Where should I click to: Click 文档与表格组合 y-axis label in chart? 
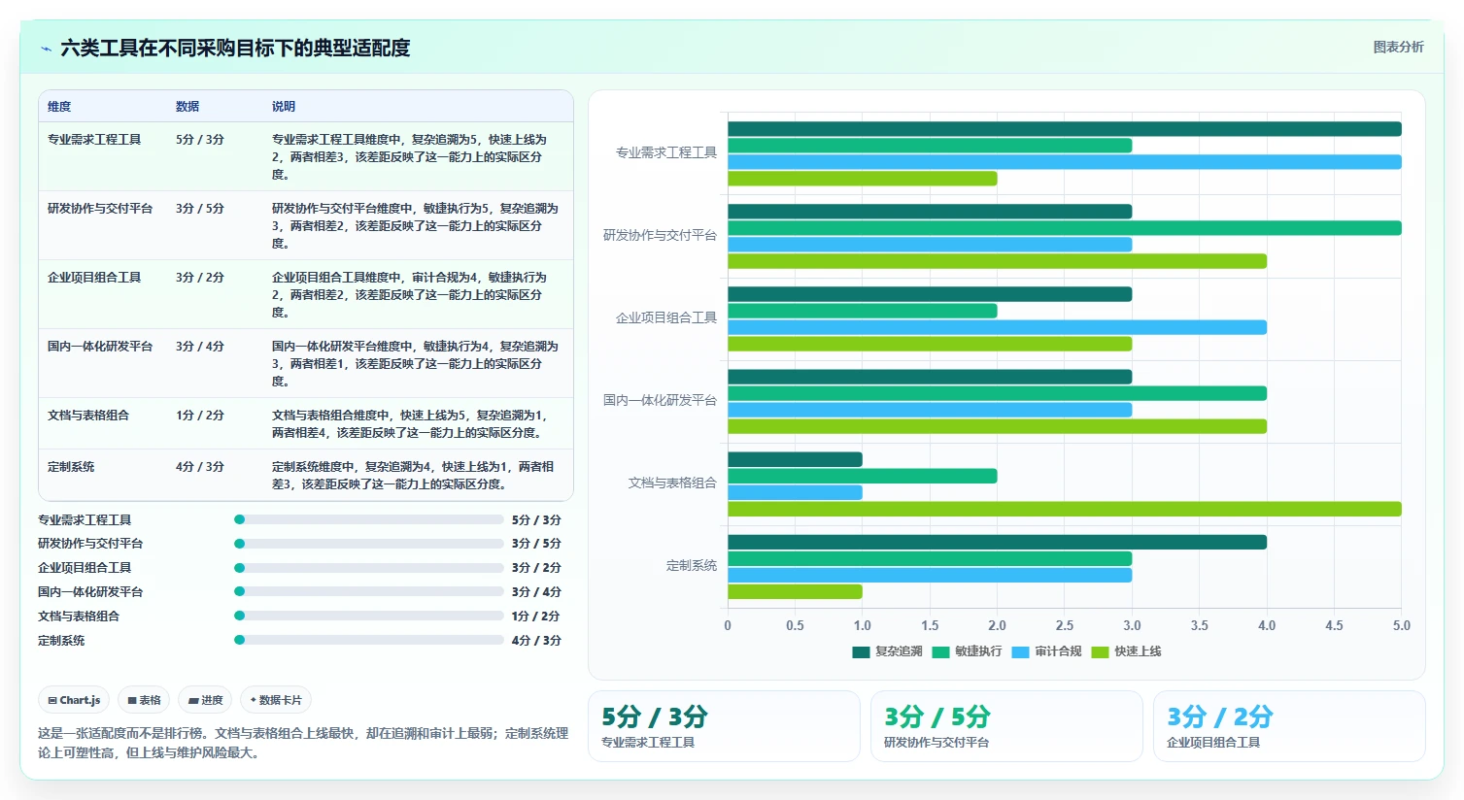click(672, 483)
